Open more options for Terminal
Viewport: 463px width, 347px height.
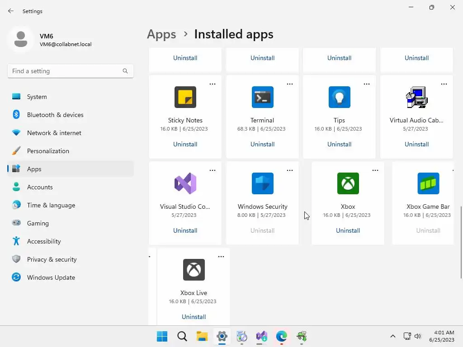290,84
